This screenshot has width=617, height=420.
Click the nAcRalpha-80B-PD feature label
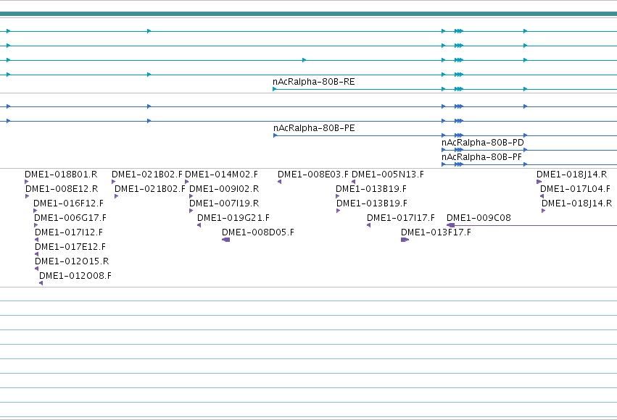[x=482, y=143]
